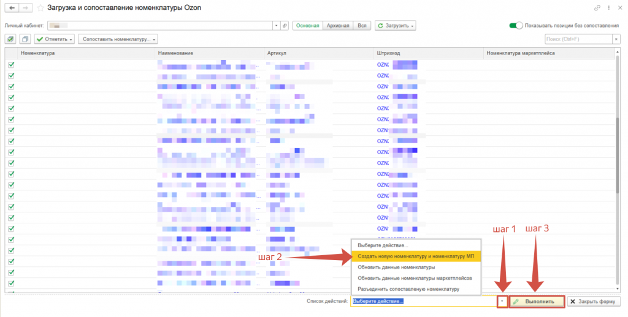Expand the Список действий dropdown arrow

pos(502,302)
